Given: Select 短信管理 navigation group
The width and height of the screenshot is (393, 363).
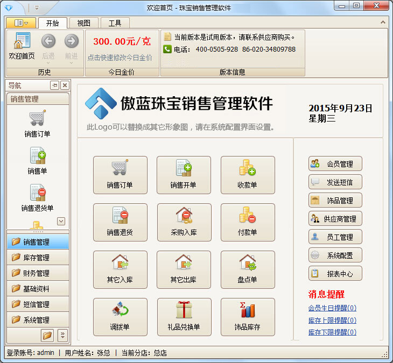Looking at the screenshot, I should coord(38,304).
